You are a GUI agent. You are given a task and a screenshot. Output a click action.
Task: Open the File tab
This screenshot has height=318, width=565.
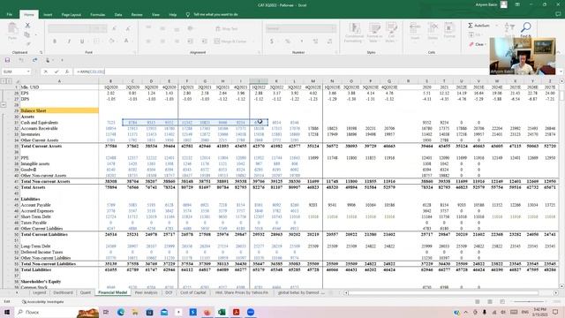tap(10, 14)
